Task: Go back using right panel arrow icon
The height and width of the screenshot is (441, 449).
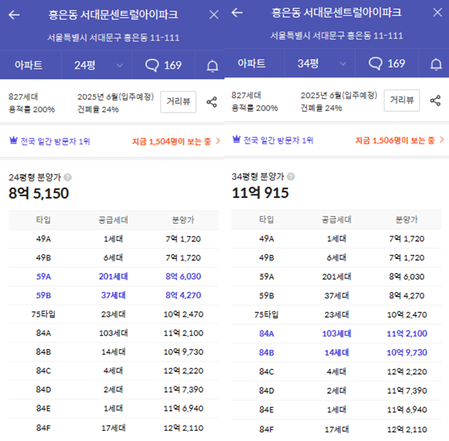Action: [237, 13]
